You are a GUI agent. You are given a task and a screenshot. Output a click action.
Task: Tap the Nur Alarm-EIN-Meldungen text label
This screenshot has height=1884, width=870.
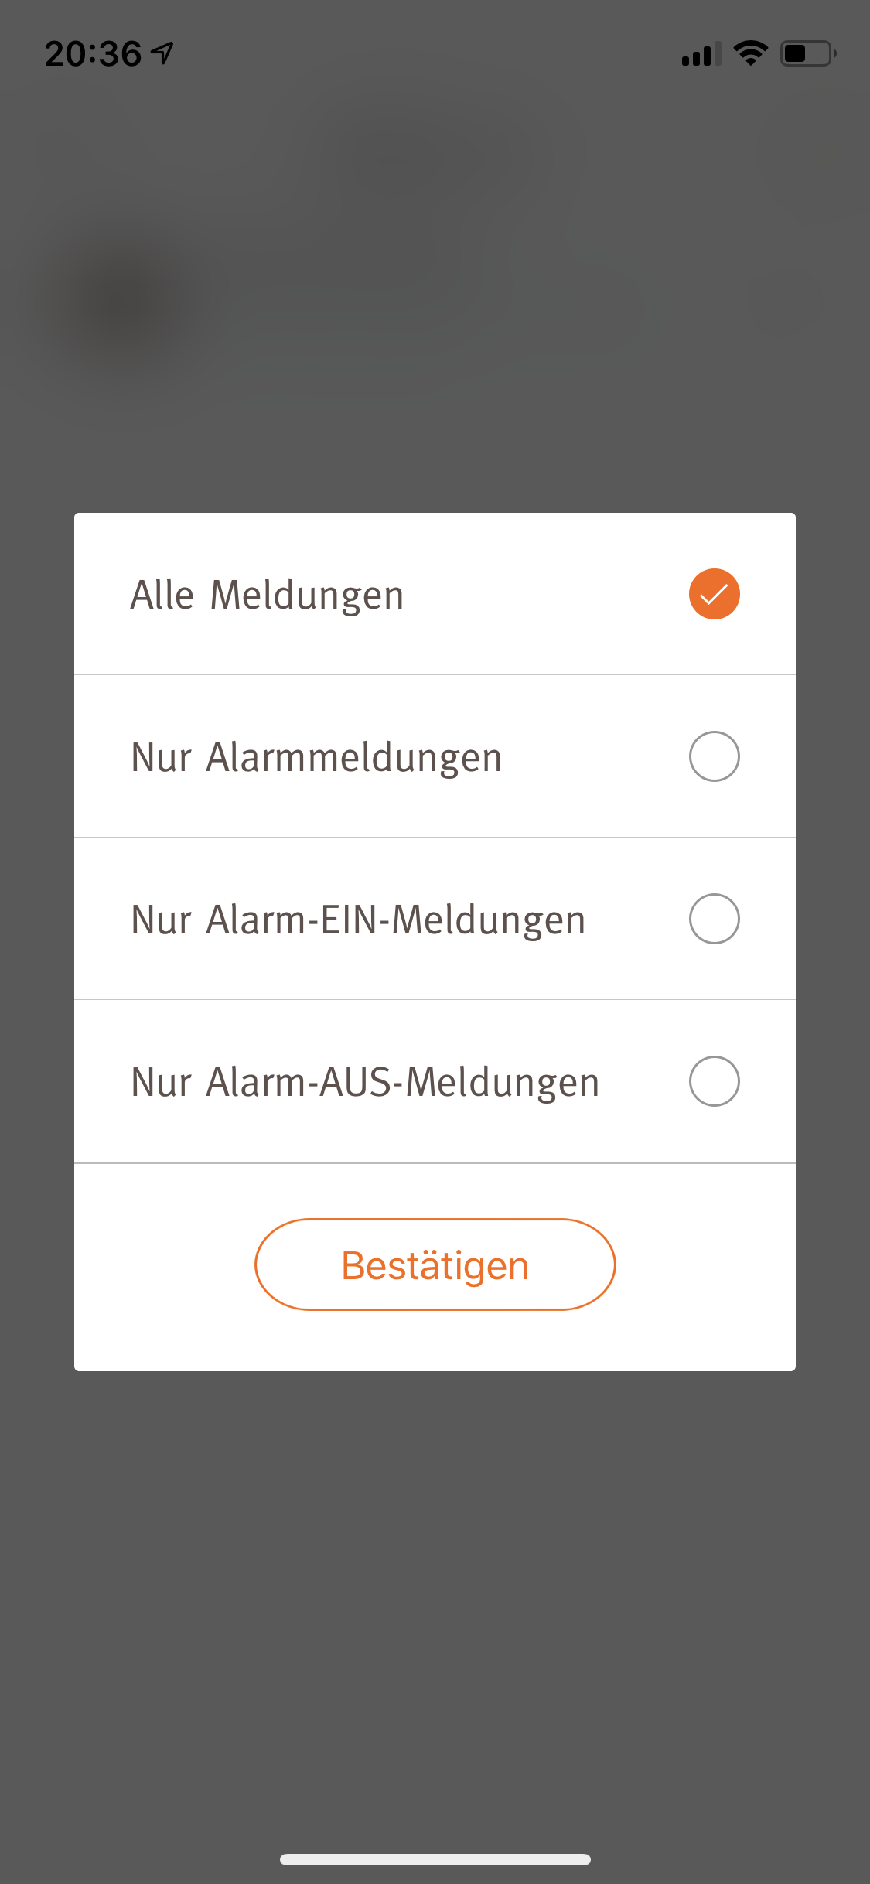(358, 920)
